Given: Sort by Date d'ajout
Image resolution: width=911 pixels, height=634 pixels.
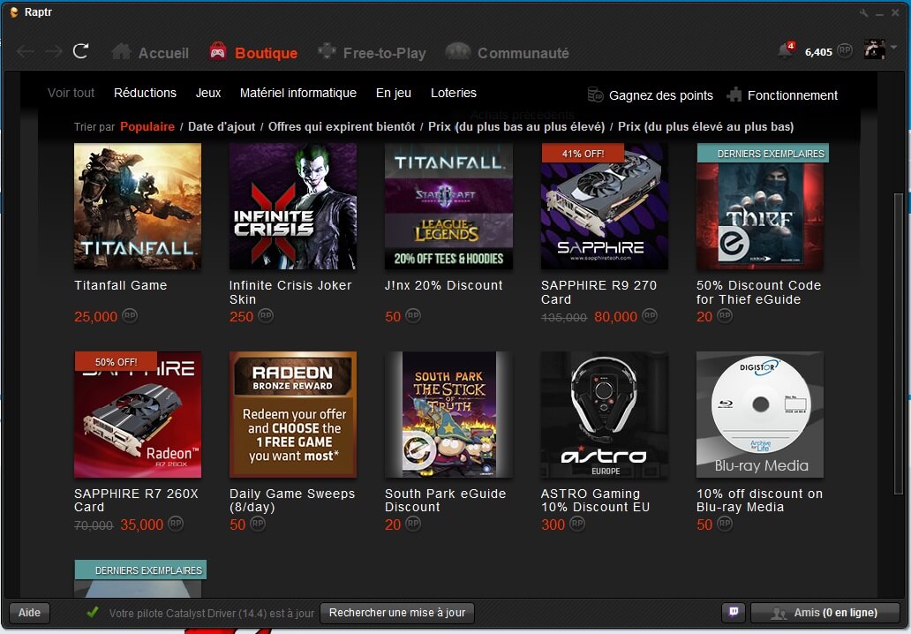Looking at the screenshot, I should click(x=222, y=126).
